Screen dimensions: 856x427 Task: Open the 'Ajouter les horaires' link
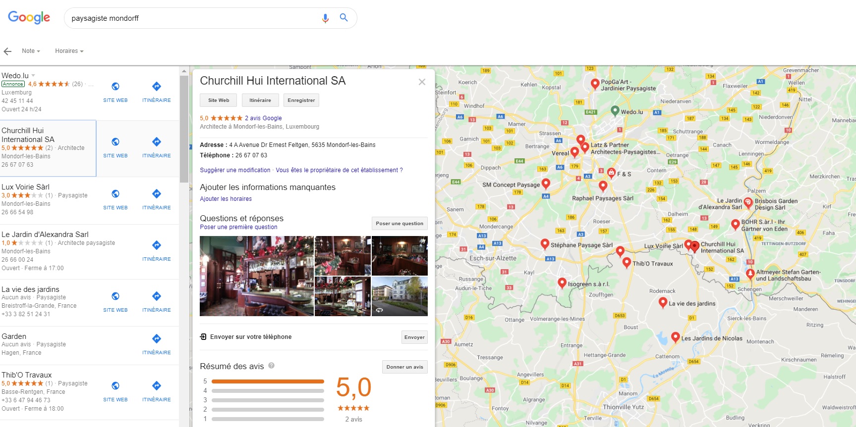coord(226,199)
